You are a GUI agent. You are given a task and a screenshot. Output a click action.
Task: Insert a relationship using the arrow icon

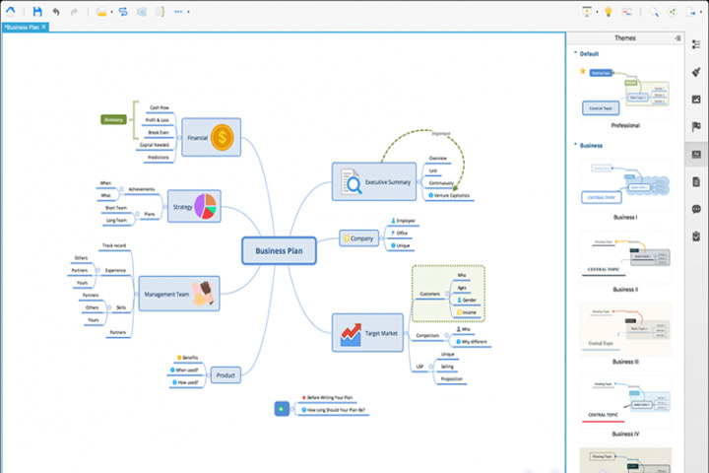[123, 11]
